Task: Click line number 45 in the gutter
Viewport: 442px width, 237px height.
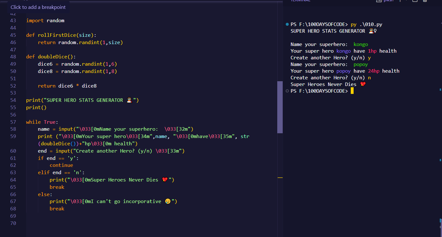Action: click(x=13, y=35)
